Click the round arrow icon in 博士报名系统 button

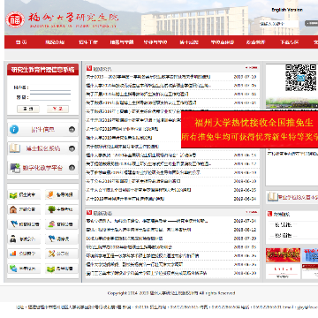(x=72, y=148)
